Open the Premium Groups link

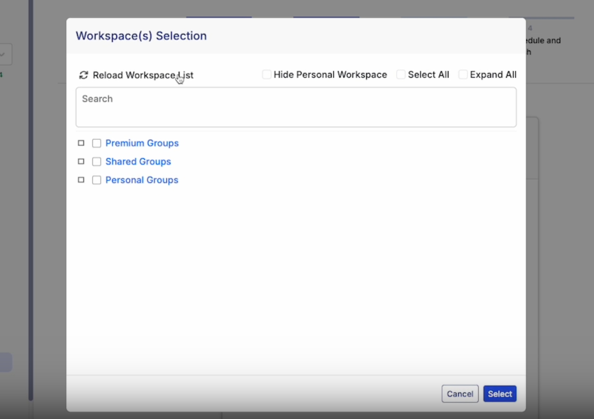pyautogui.click(x=142, y=143)
